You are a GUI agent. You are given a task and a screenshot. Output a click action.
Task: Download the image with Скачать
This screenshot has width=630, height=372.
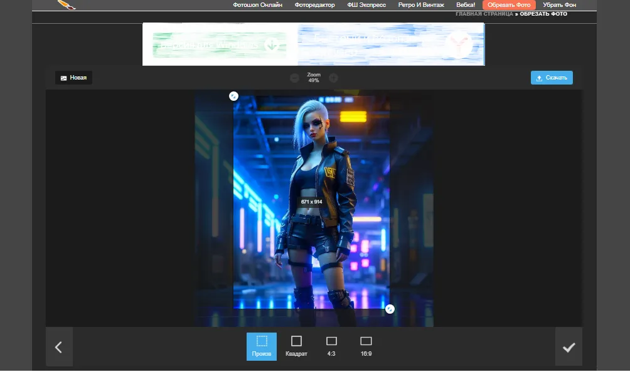[x=552, y=78]
